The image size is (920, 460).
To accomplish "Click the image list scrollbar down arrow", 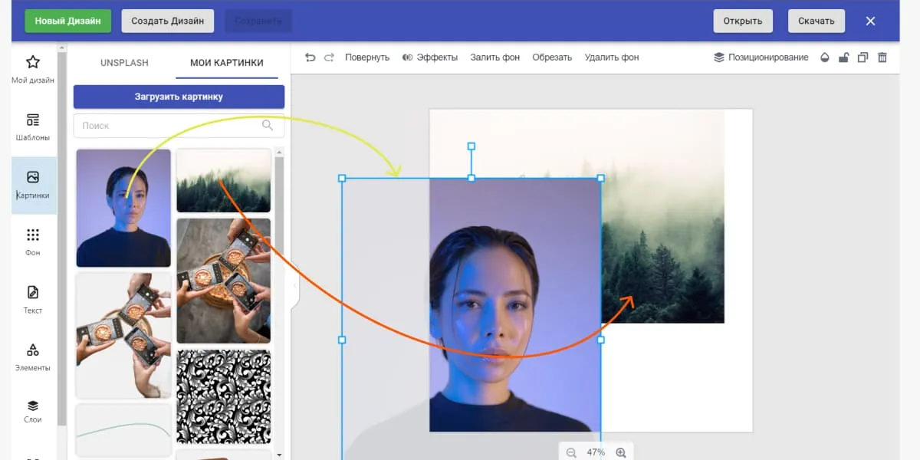I will click(x=279, y=454).
